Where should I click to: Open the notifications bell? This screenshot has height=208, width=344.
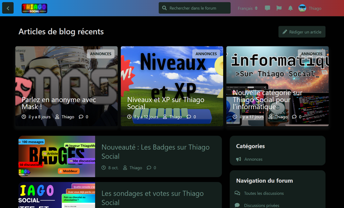tap(290, 8)
